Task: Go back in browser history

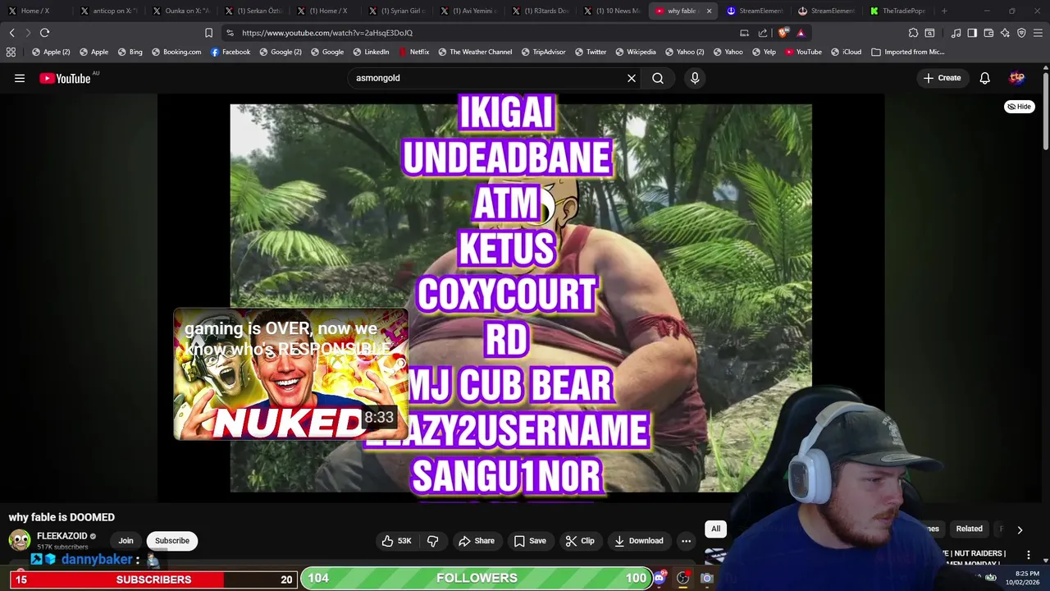Action: click(11, 33)
